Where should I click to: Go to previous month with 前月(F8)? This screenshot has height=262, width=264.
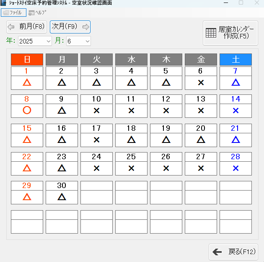pyautogui.click(x=26, y=27)
